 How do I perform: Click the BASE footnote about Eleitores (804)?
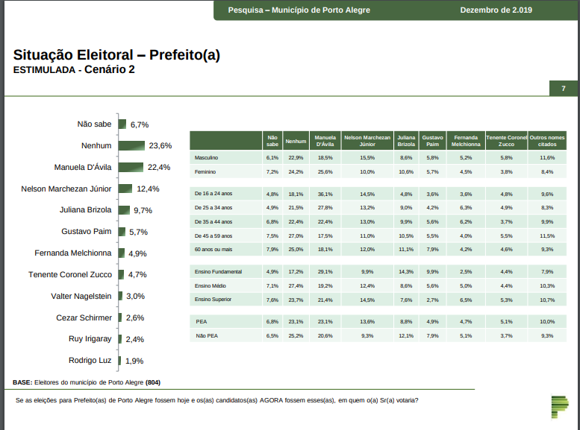pos(87,382)
